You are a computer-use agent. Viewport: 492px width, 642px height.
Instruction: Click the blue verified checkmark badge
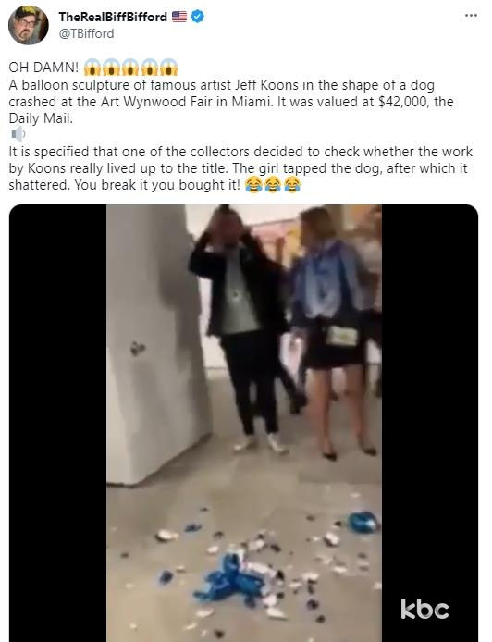tap(198, 17)
